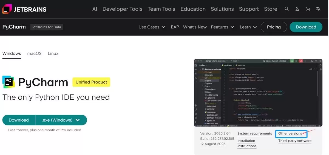Open the .exe (Windows) installer type dropdown

pyautogui.click(x=61, y=120)
